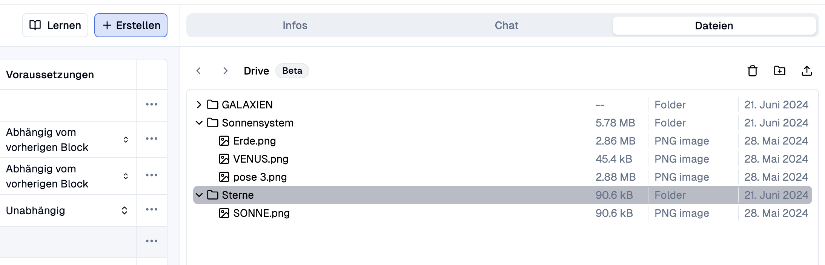Click the trash delete icon
Screen dimensions: 825x265
point(752,71)
